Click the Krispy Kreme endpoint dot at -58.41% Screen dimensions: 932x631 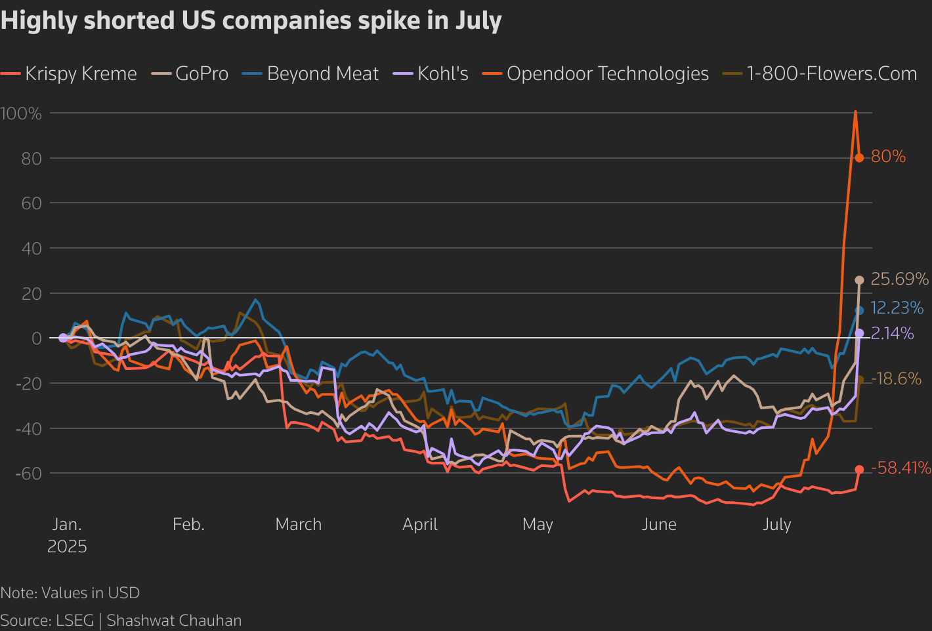(x=859, y=470)
